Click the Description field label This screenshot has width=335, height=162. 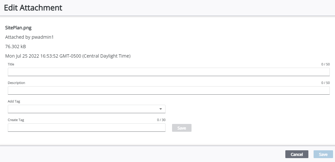(x=17, y=83)
